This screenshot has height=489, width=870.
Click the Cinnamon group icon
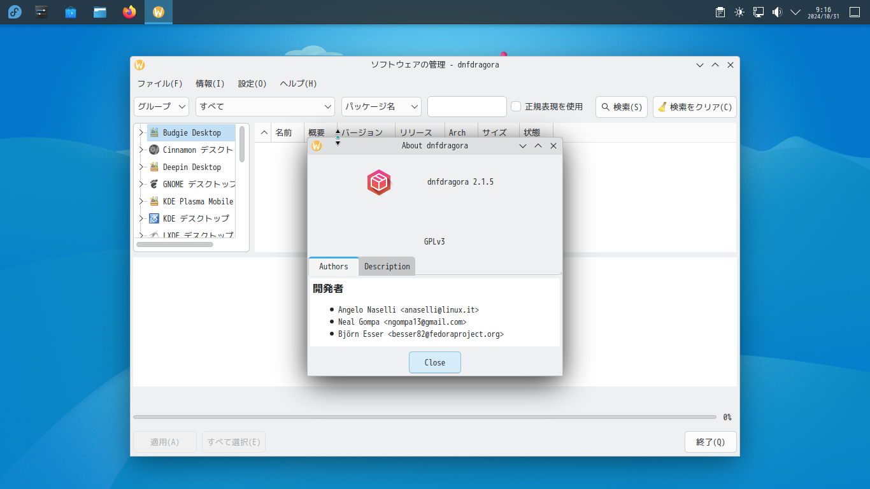[154, 150]
